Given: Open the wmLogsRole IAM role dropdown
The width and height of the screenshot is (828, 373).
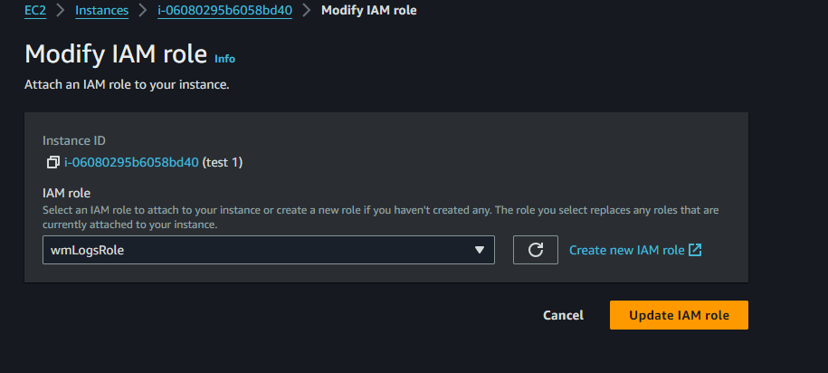Looking at the screenshot, I should (x=268, y=250).
